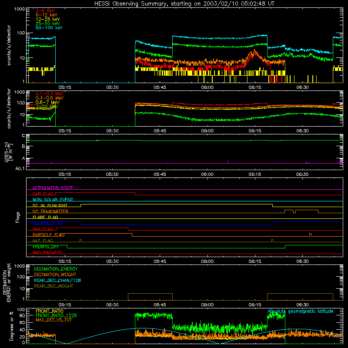
Task: Select the GOES-10 axis label
Action: 9,153
